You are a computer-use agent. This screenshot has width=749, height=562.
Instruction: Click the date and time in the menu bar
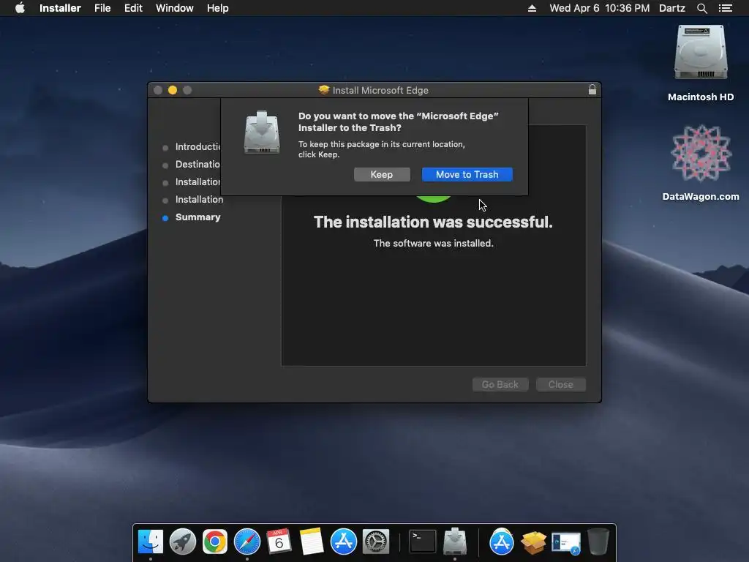click(x=599, y=8)
